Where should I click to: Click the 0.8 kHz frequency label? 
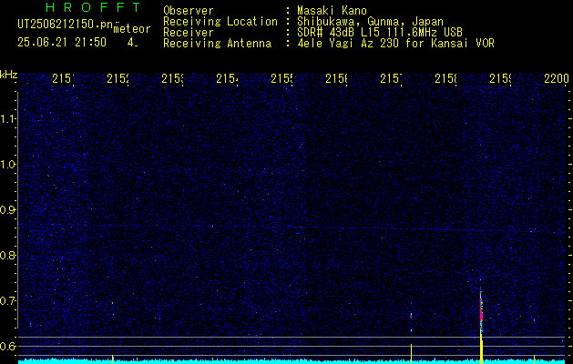(x=7, y=255)
